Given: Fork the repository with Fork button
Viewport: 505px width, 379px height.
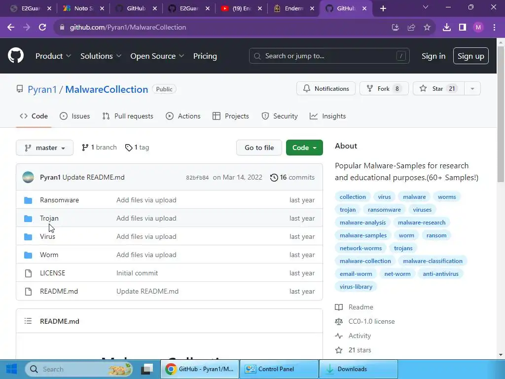Looking at the screenshot, I should point(384,89).
